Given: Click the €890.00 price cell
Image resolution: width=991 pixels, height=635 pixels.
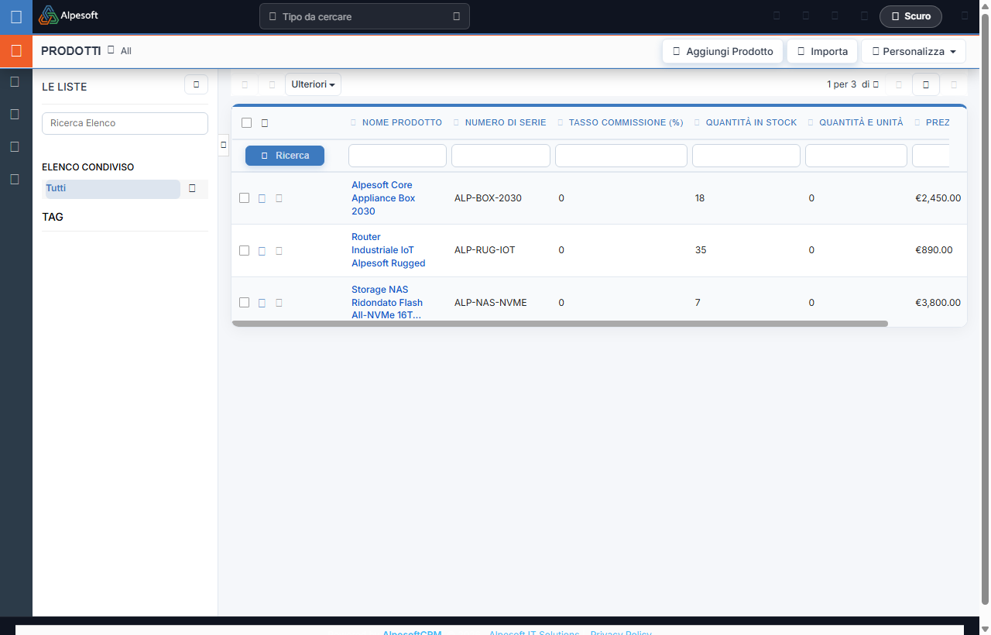Looking at the screenshot, I should click(934, 250).
